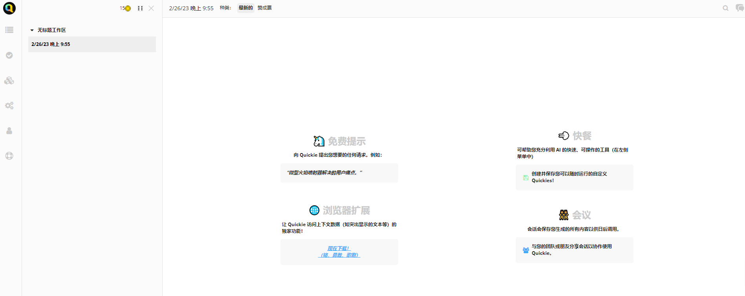745x296 pixels.
Task: Click the 浏览器扩展 heading
Action: coord(346,211)
